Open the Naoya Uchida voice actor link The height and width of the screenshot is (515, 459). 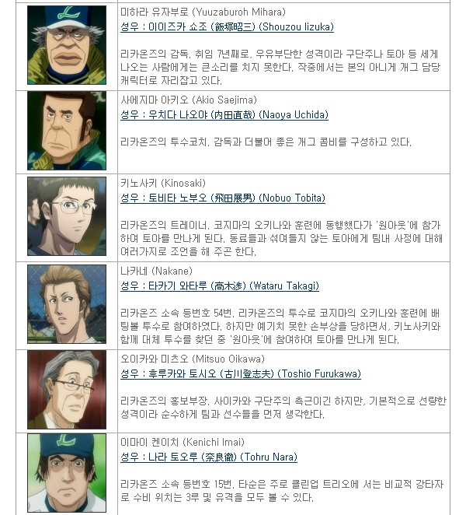click(x=224, y=114)
